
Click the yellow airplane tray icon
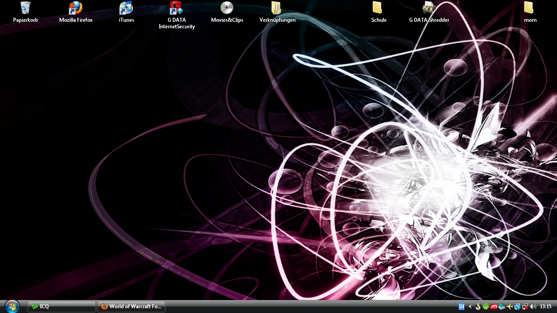[510, 306]
